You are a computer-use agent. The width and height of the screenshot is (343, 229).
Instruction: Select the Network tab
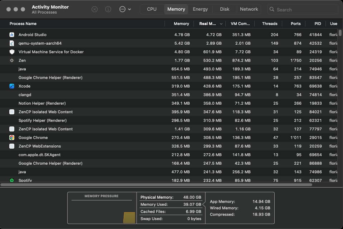click(249, 9)
